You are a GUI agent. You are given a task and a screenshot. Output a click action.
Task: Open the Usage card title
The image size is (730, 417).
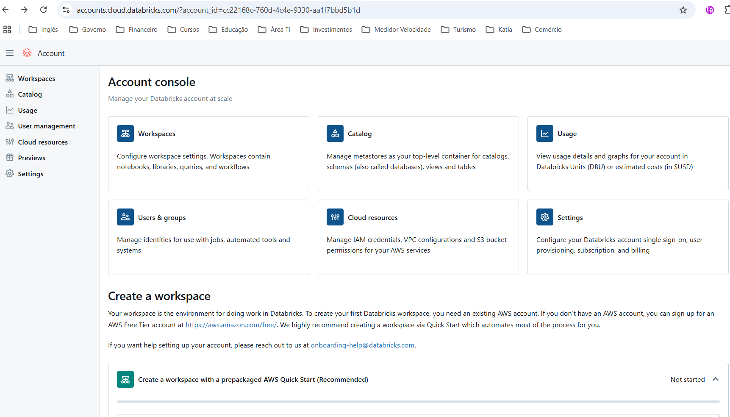[567, 133]
